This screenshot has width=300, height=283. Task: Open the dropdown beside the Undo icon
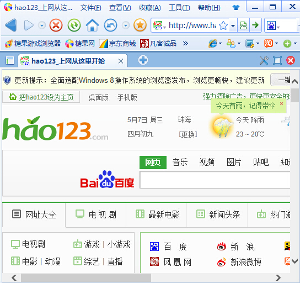point(126,25)
